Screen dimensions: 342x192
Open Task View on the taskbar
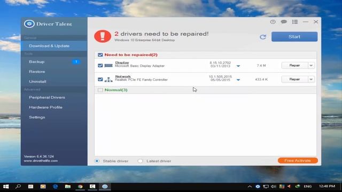pyautogui.click(x=30, y=187)
